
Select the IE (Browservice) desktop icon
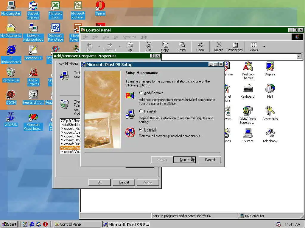(11, 55)
